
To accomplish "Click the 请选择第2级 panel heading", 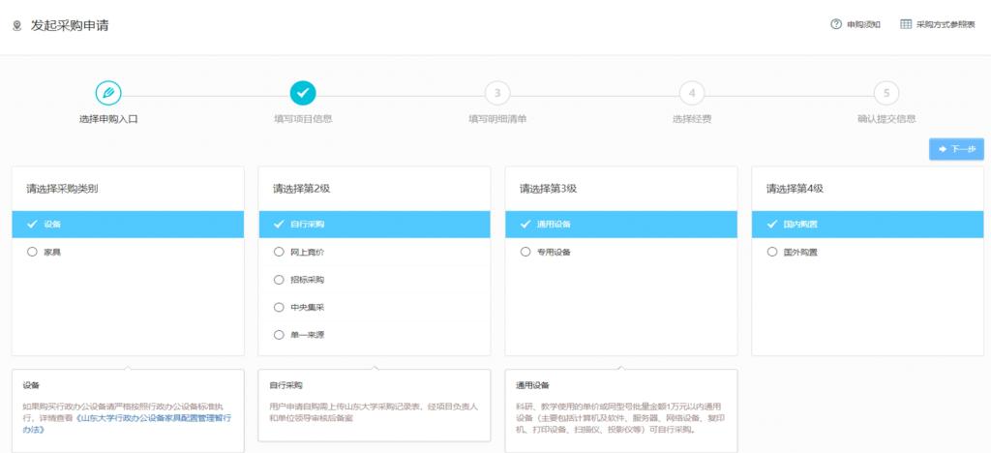I will tap(302, 189).
